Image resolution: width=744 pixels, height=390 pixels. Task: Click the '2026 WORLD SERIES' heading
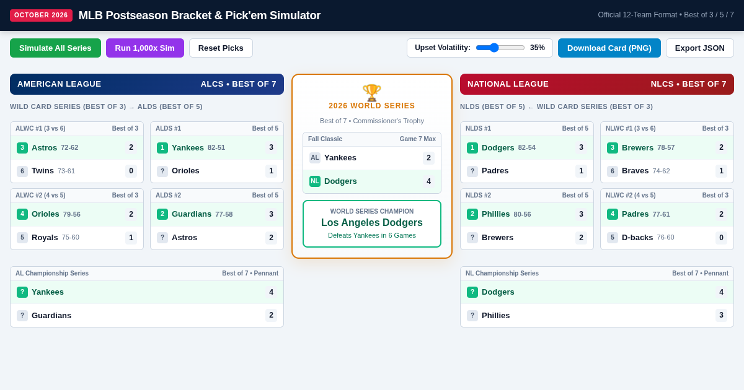pos(372,106)
